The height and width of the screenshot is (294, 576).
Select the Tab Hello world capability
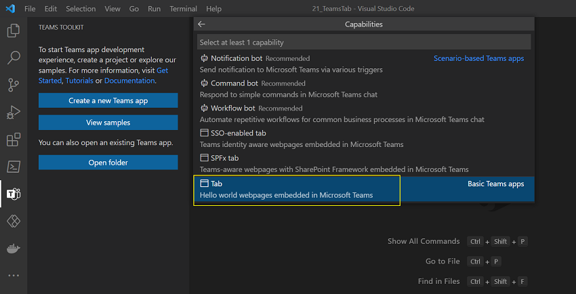click(364, 189)
